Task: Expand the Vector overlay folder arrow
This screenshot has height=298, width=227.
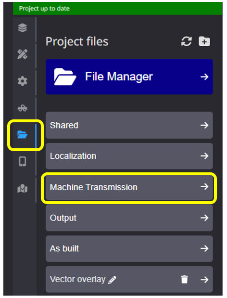Action: point(204,280)
